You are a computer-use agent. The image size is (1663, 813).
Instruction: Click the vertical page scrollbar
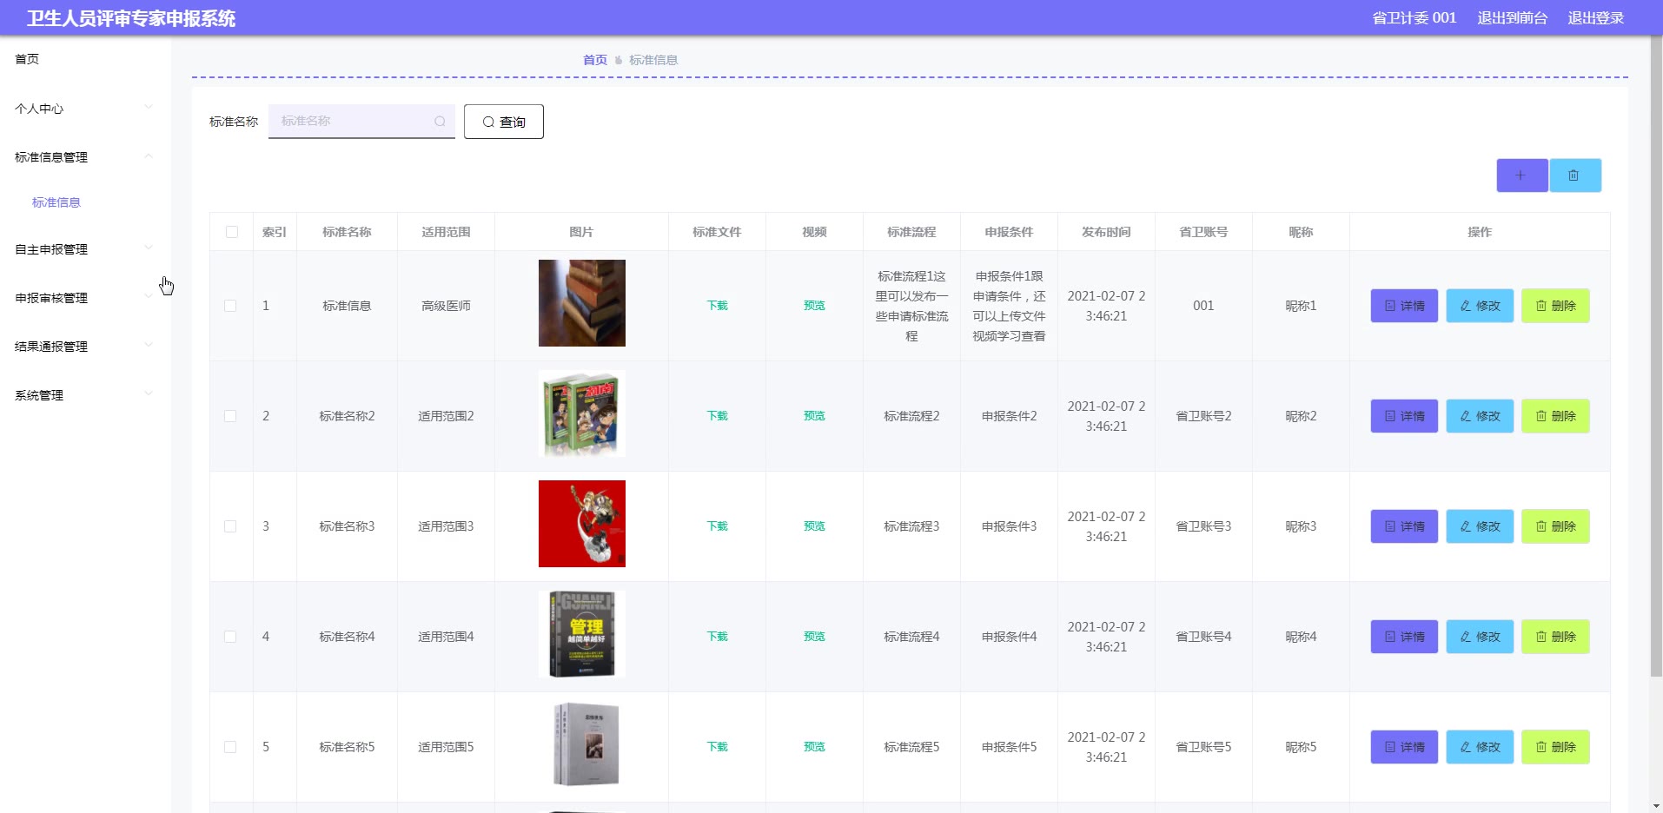click(x=1656, y=347)
